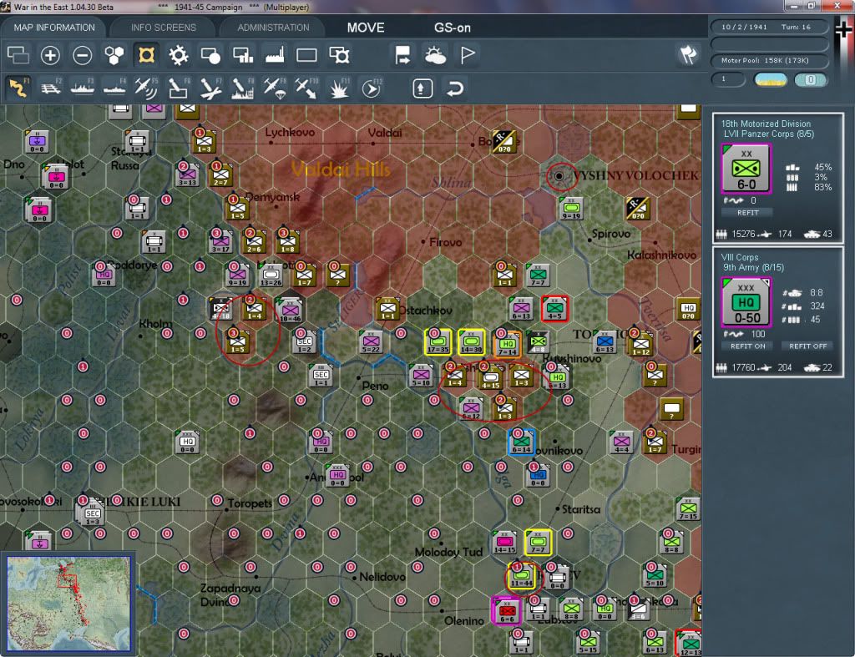Select the yellow-outlined 14=30 unit counter

[471, 342]
